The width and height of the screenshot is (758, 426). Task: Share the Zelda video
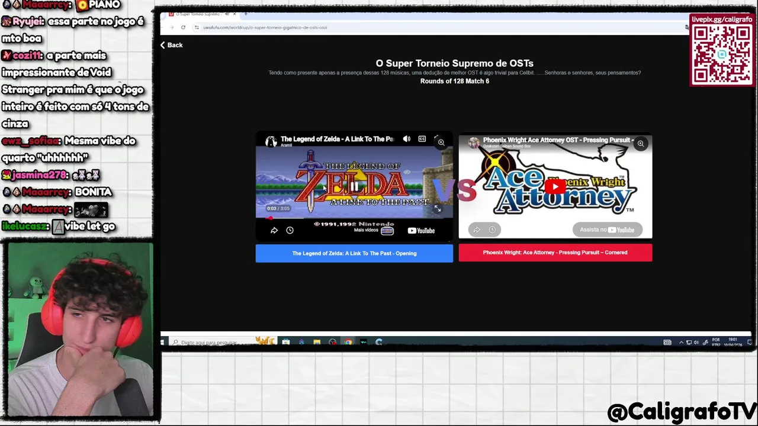(274, 230)
